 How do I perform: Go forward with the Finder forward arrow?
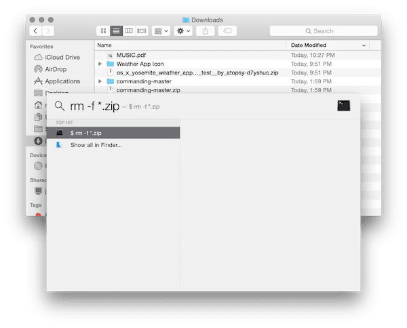(47, 31)
